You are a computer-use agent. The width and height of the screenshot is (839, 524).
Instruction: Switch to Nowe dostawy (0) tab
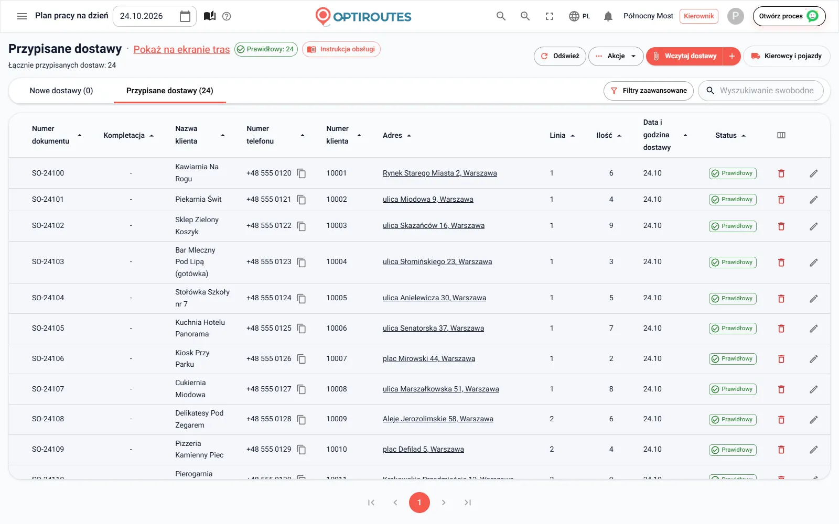click(61, 91)
